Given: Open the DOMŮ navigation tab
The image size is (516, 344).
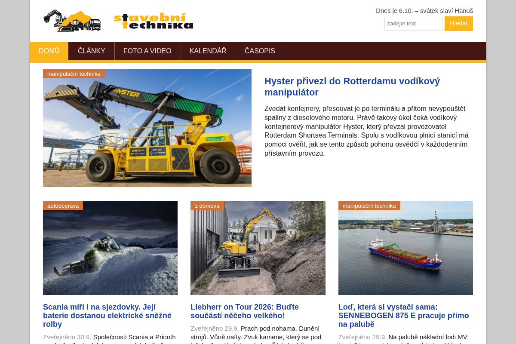Looking at the screenshot, I should [x=49, y=51].
